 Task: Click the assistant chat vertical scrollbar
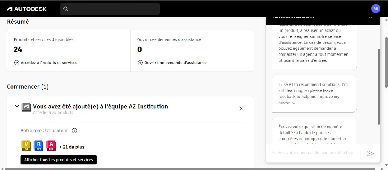[379, 87]
